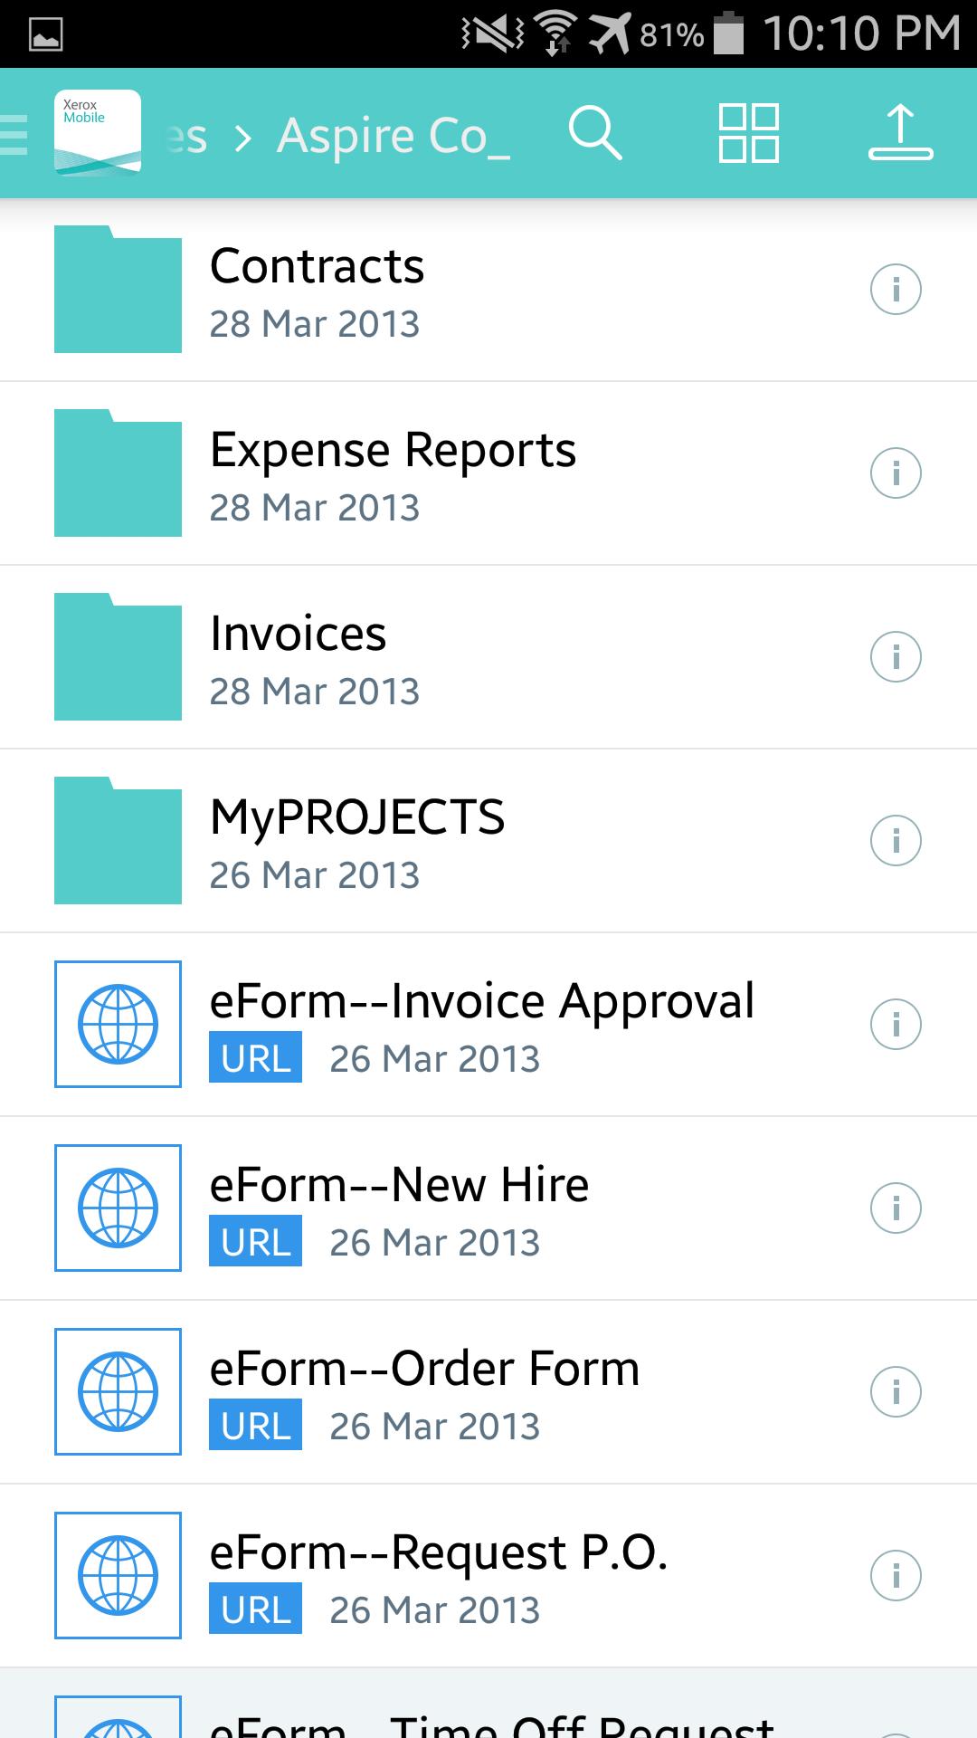Show info for eForm--Invoice Approval

tap(895, 1025)
